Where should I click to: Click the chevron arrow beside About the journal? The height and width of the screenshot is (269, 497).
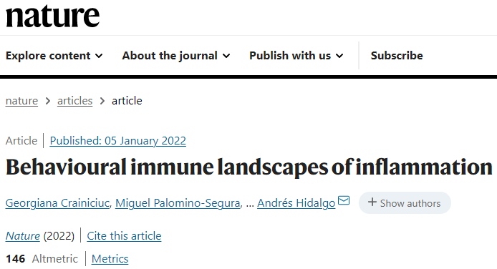coord(226,56)
